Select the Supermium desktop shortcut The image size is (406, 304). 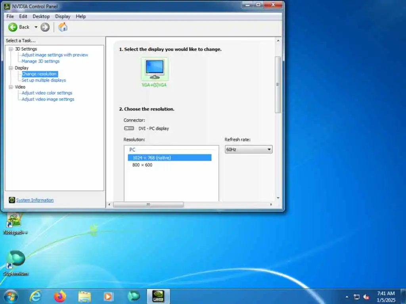[15, 263]
